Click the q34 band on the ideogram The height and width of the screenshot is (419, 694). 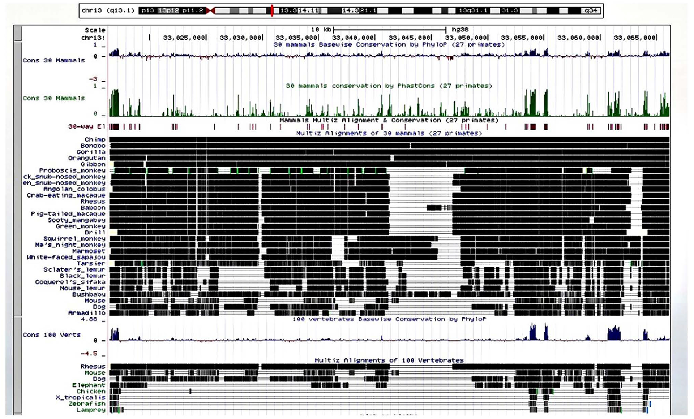(x=591, y=10)
